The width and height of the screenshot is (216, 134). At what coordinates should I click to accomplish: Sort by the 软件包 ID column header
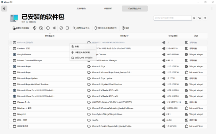point(125,36)
